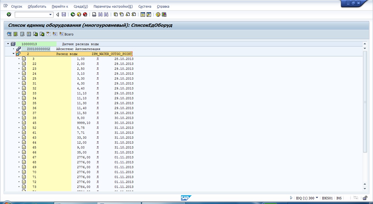
Task: Click the Generate Shortcut icon
Action: point(149,14)
